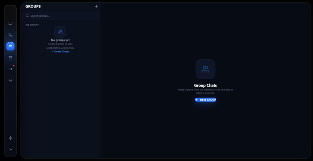This screenshot has height=161, width=313.
Task: Click the ALL GROUPS section label
Action: pos(32,25)
